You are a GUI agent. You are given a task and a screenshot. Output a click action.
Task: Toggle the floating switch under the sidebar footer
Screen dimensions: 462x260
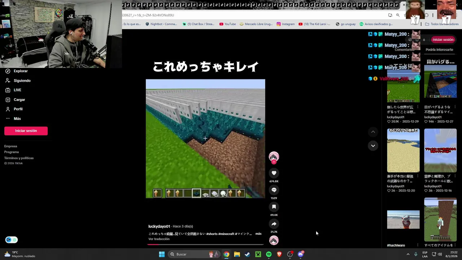point(11,240)
